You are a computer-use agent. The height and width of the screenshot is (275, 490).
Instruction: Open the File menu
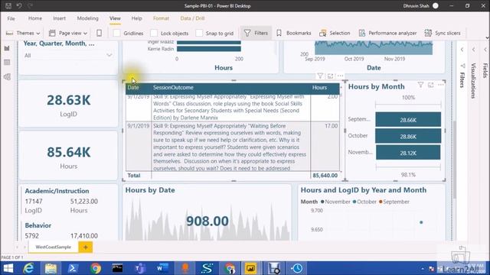tap(11, 18)
